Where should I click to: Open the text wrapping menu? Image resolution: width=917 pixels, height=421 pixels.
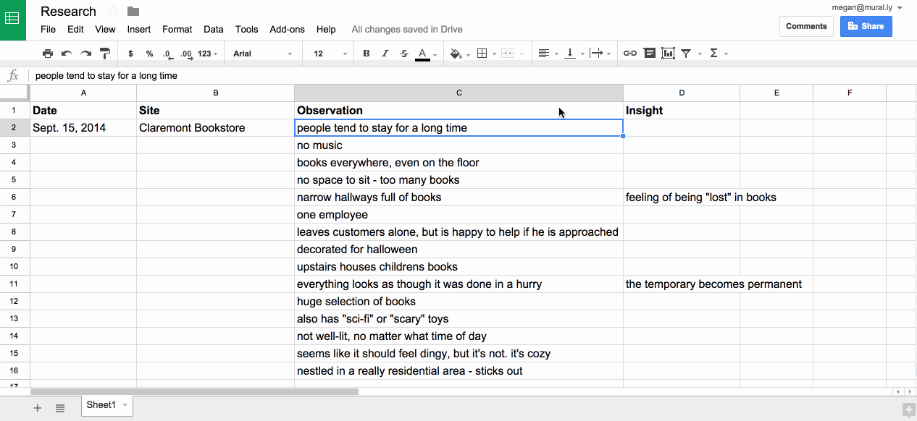pyautogui.click(x=596, y=54)
